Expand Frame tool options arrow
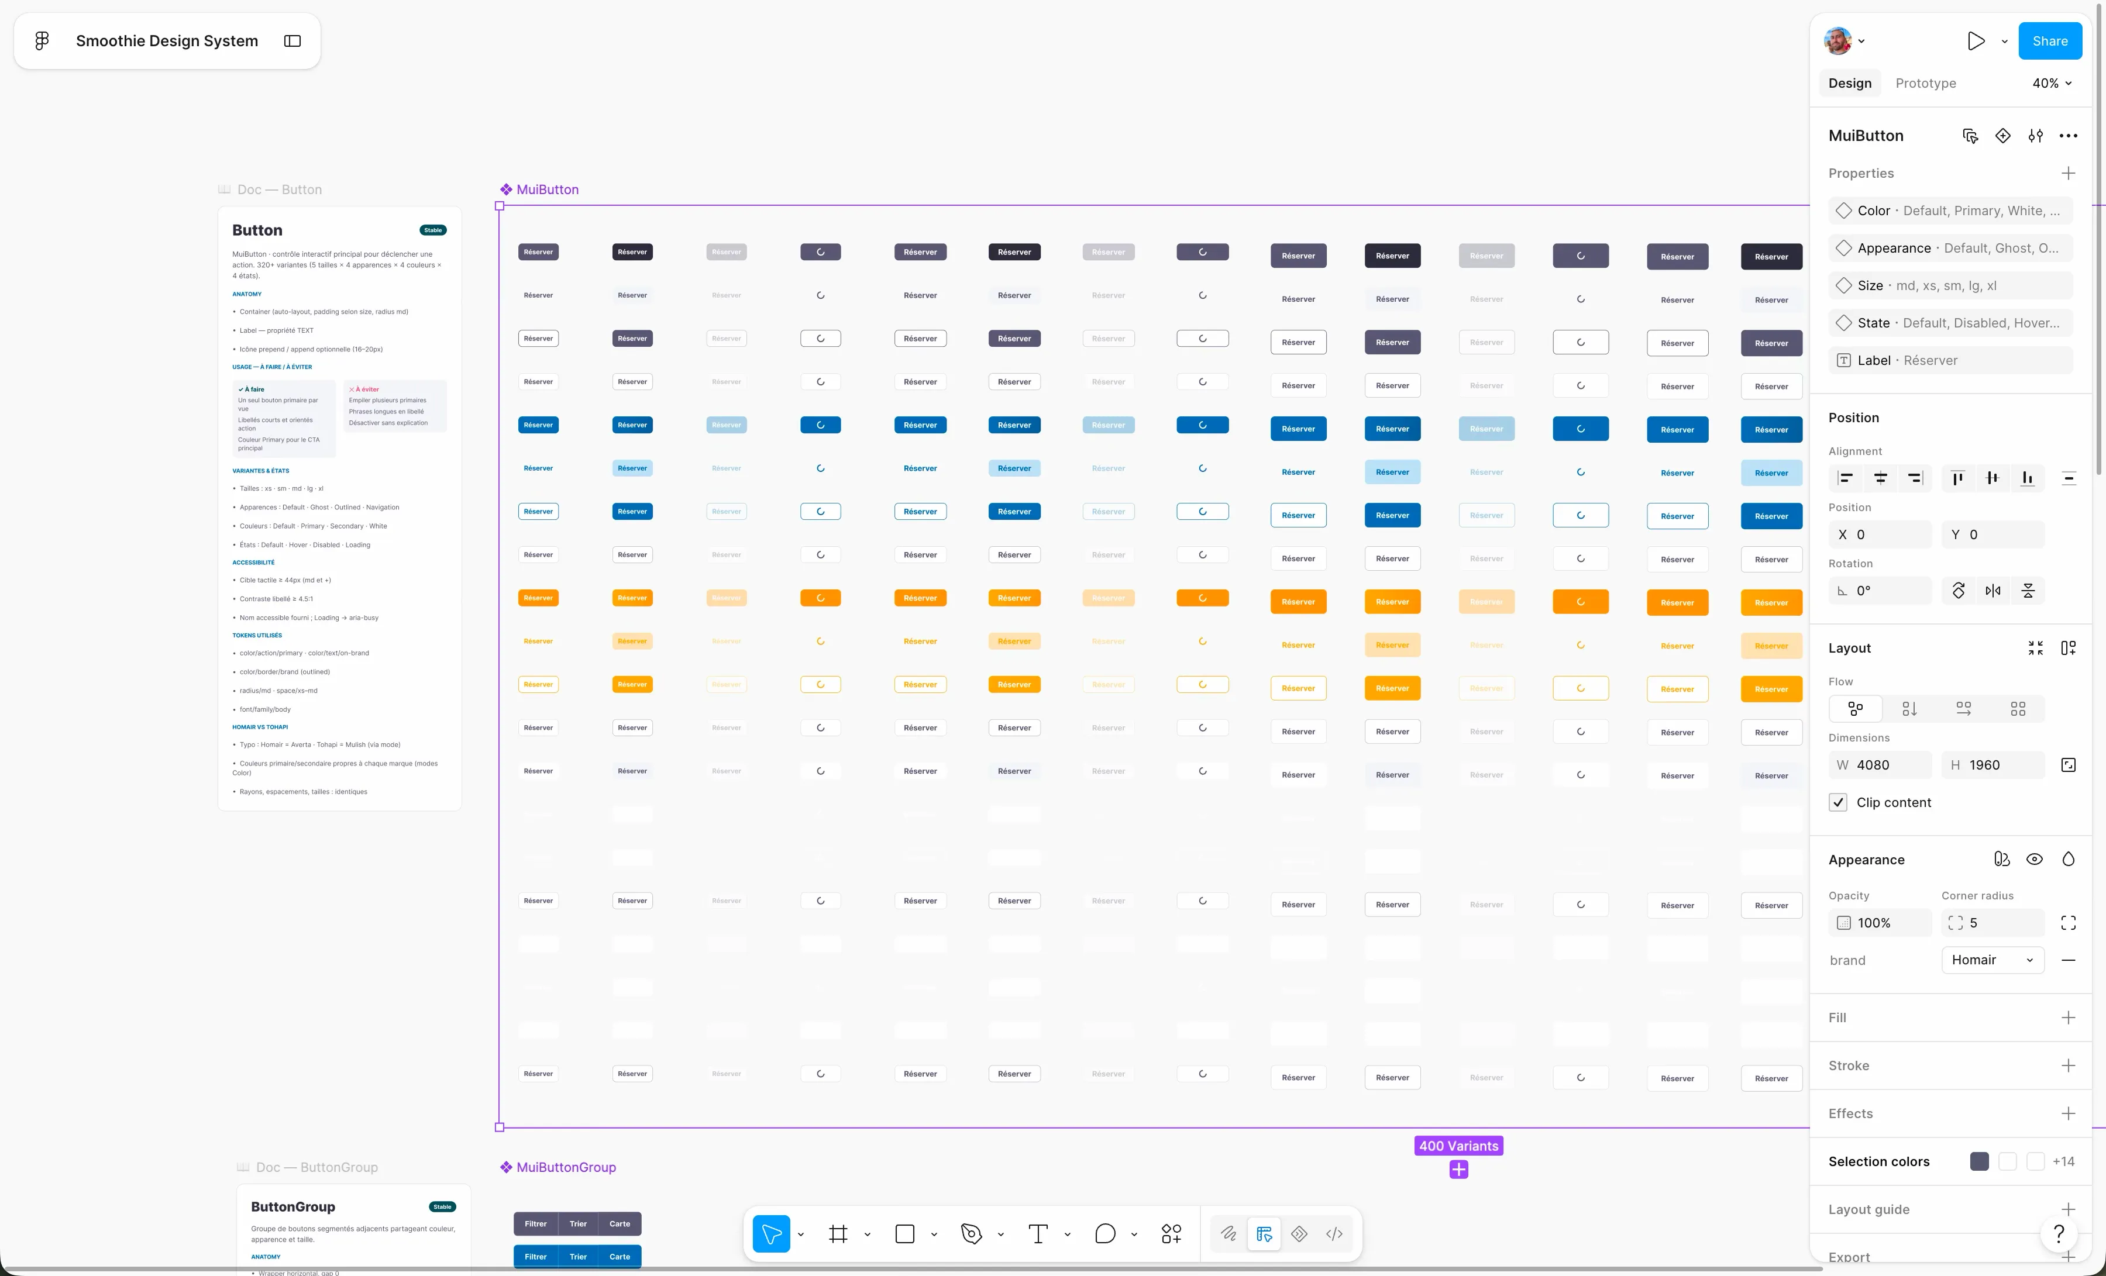 point(866,1234)
